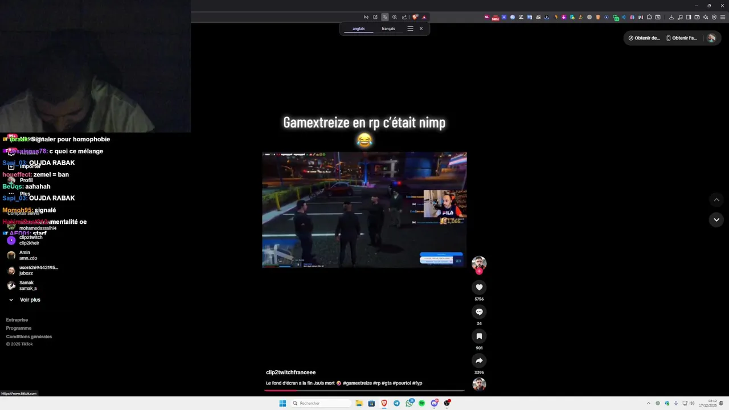Open the OBS Studio taskbar icon
Viewport: 729px width, 410px height.
(x=447, y=403)
